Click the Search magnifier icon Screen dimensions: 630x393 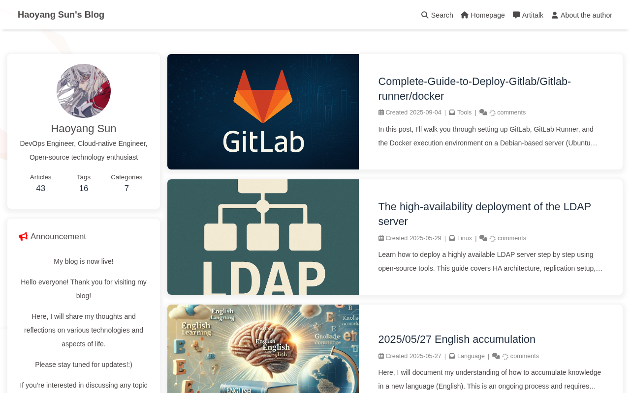[425, 15]
